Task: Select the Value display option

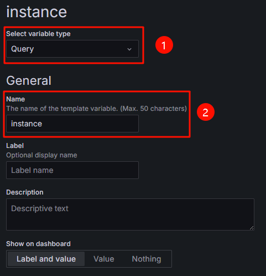Action: point(104,259)
